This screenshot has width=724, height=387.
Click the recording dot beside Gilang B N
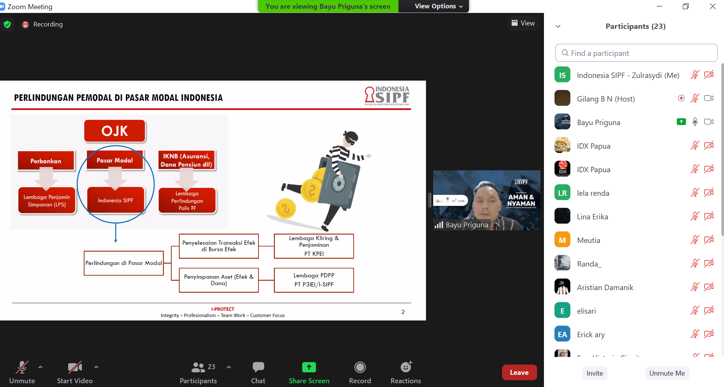point(681,98)
